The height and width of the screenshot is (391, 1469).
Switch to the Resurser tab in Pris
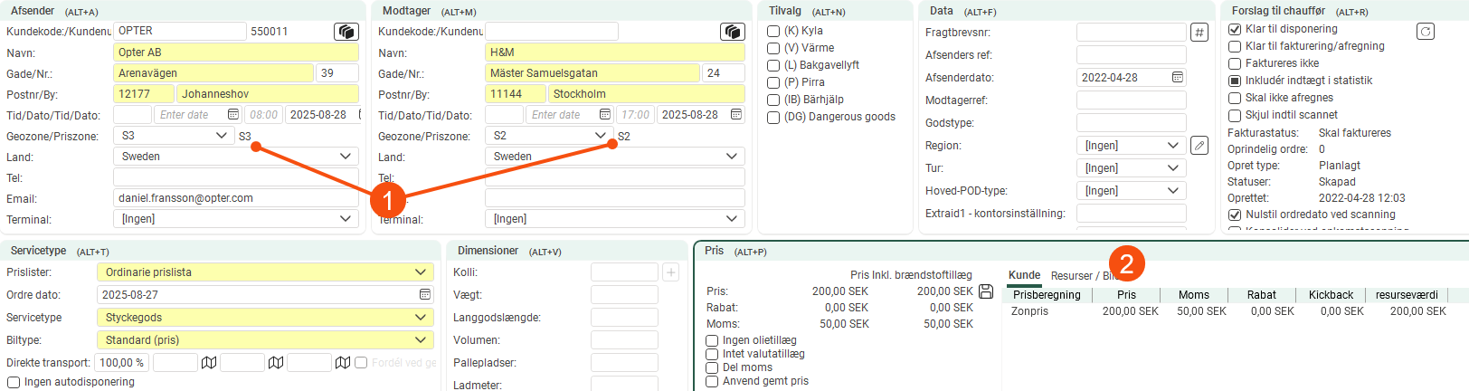click(x=1072, y=276)
